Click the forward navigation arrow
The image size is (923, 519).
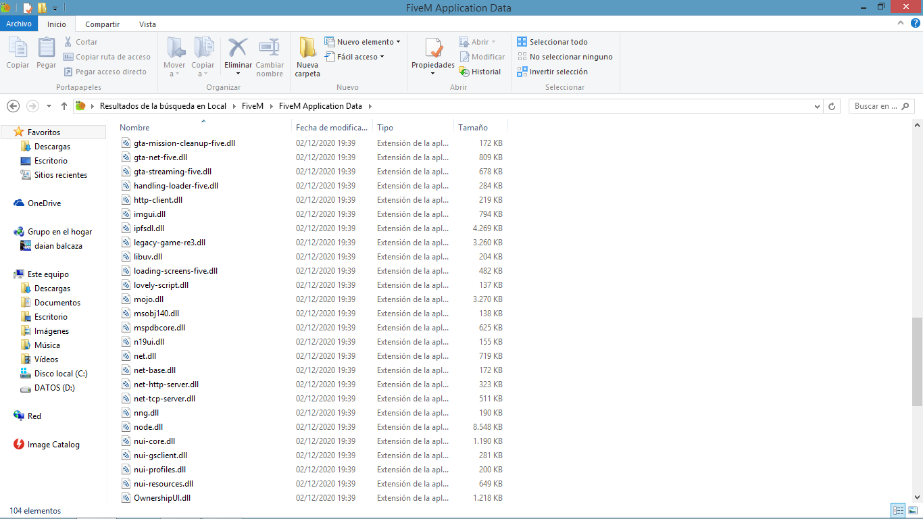coord(32,106)
